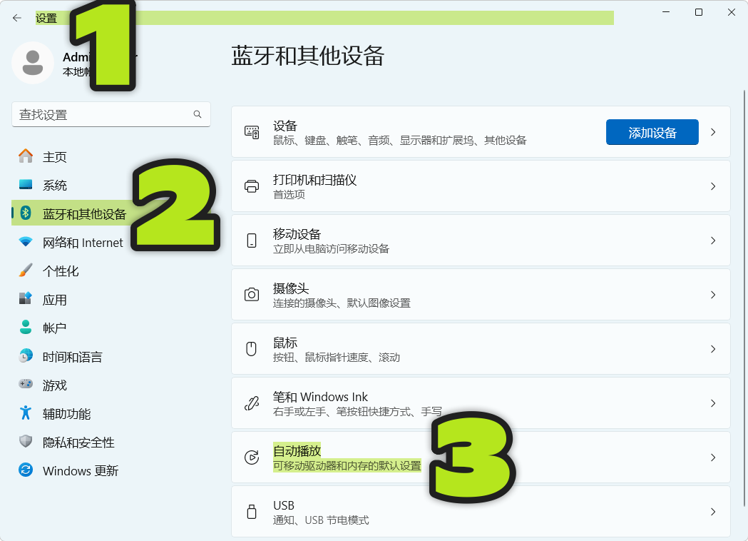Go to 游戏 settings
This screenshot has height=541, width=748.
click(x=111, y=385)
